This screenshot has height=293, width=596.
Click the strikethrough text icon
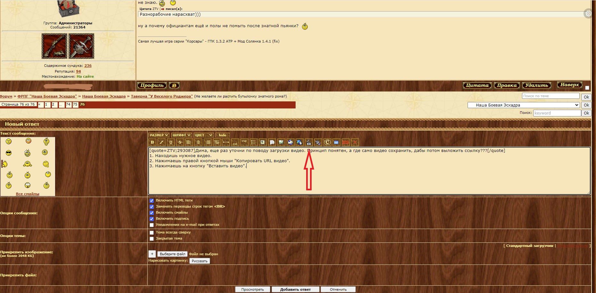pyautogui.click(x=180, y=142)
